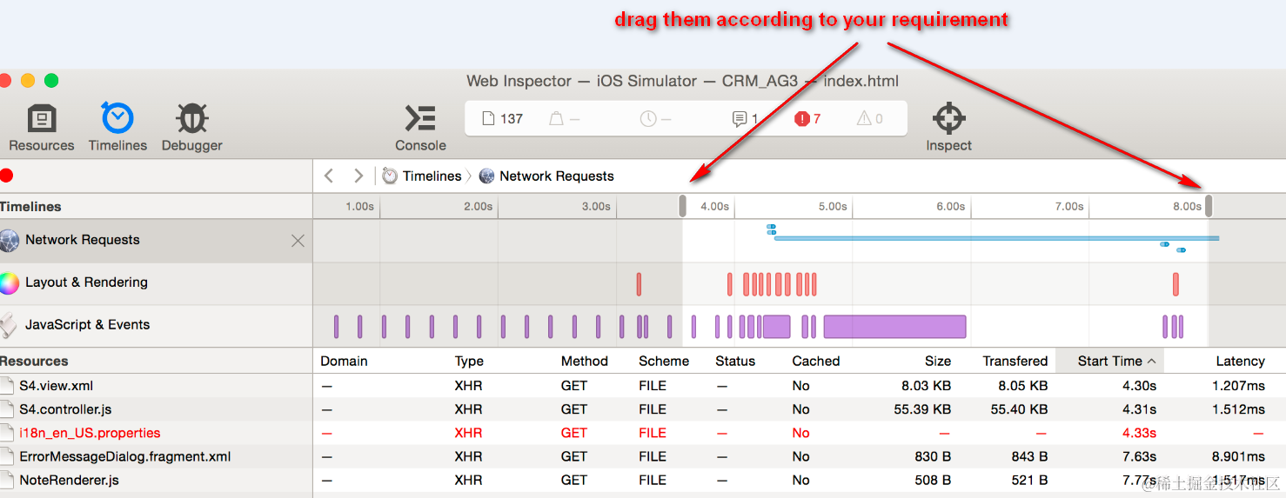
Task: Sort by the Cached column
Action: coord(816,361)
